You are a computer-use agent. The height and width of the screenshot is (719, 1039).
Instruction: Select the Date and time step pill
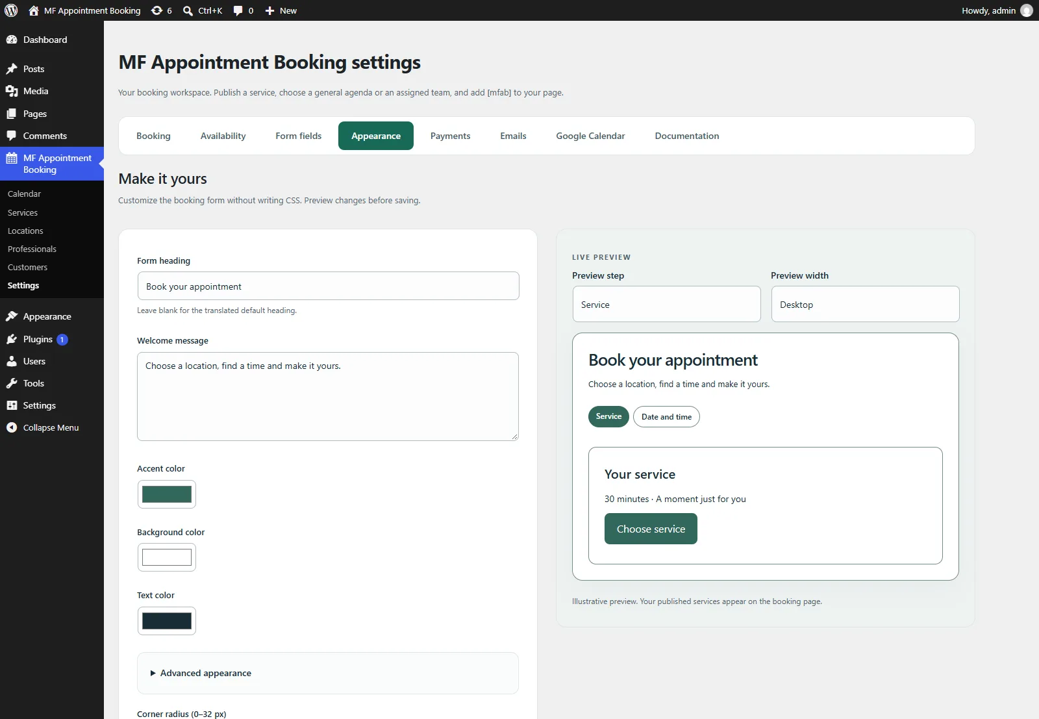pyautogui.click(x=666, y=417)
